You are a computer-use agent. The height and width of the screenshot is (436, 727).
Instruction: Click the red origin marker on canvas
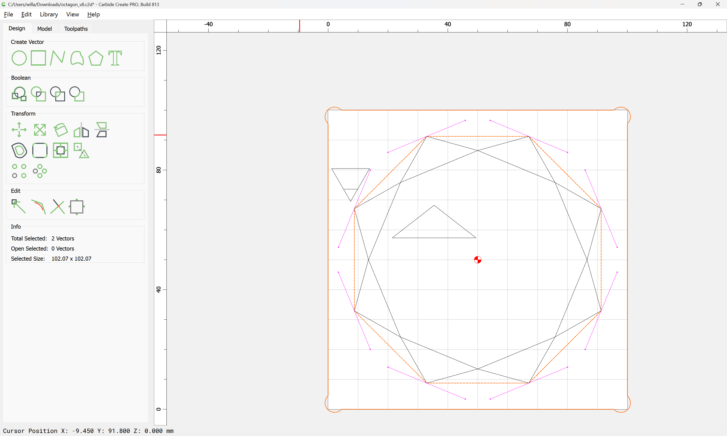(x=478, y=260)
